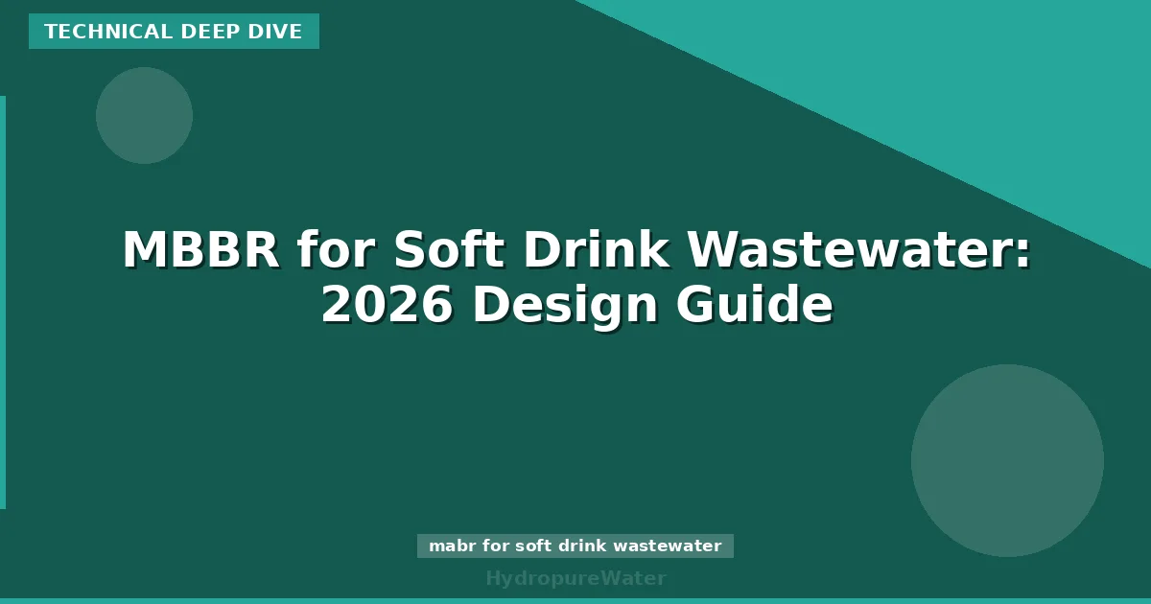
Task: Click the title 'MBBR for Soft Drink Wastewater: 2026 Design Guide'
Action: tap(576, 279)
